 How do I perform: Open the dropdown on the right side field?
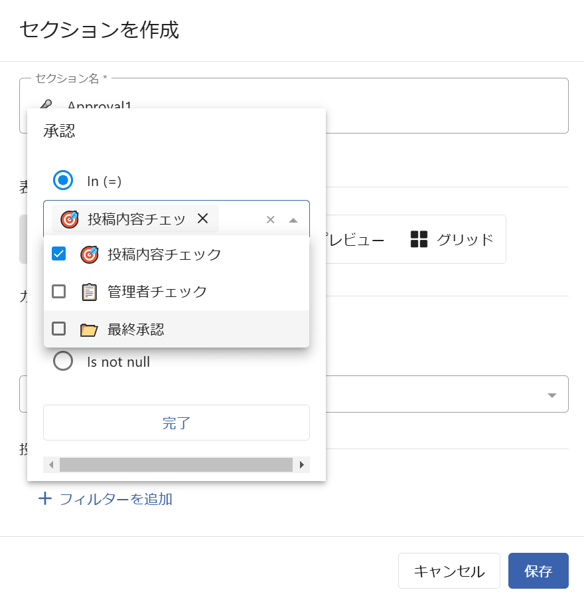[551, 395]
